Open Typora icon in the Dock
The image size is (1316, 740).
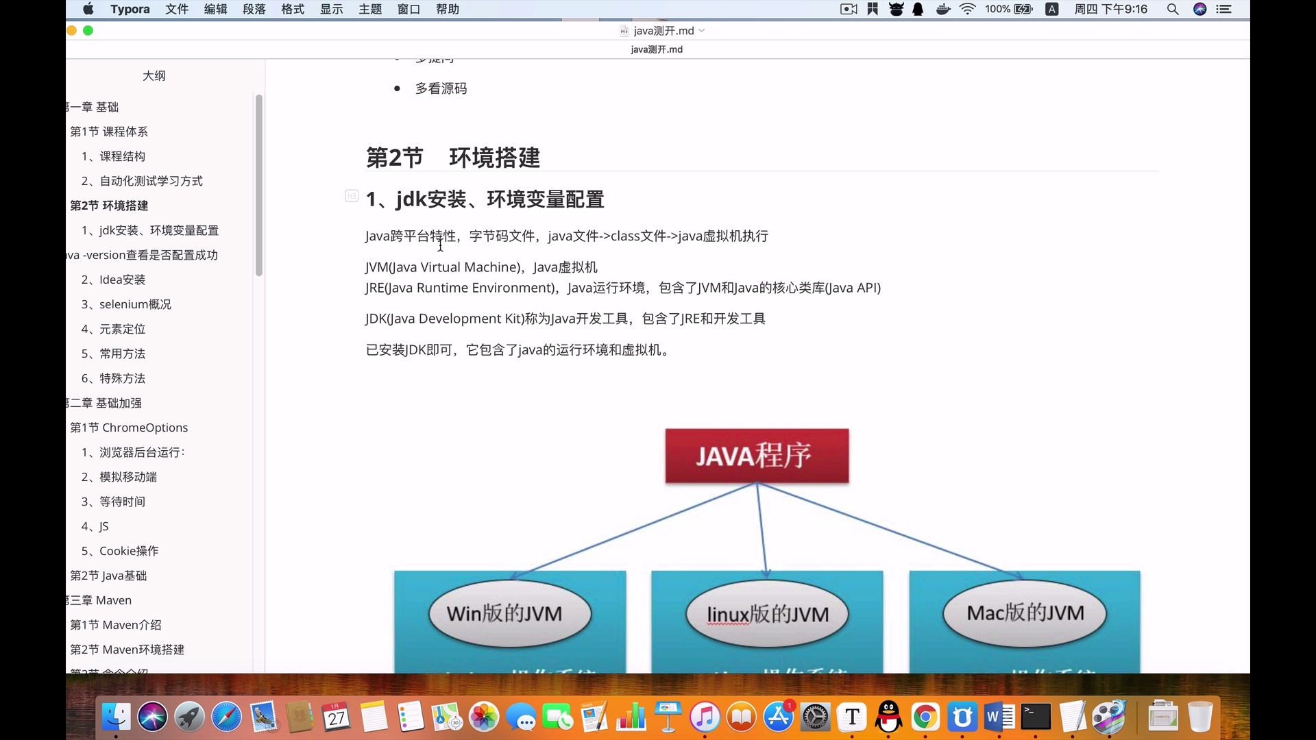pyautogui.click(x=851, y=717)
